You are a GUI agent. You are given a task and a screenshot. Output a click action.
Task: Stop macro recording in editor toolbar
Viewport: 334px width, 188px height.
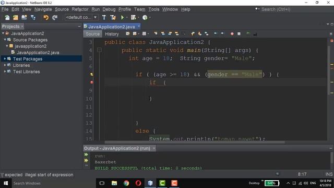tap(239, 33)
